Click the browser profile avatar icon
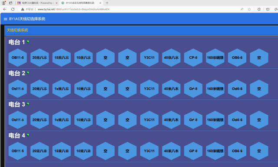Image resolution: width=278 pixels, height=167 pixels. pos(3,3)
